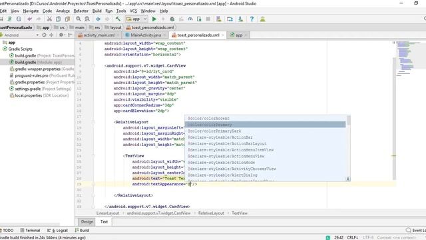Attach debugger to Android process icon

click(x=199, y=19)
